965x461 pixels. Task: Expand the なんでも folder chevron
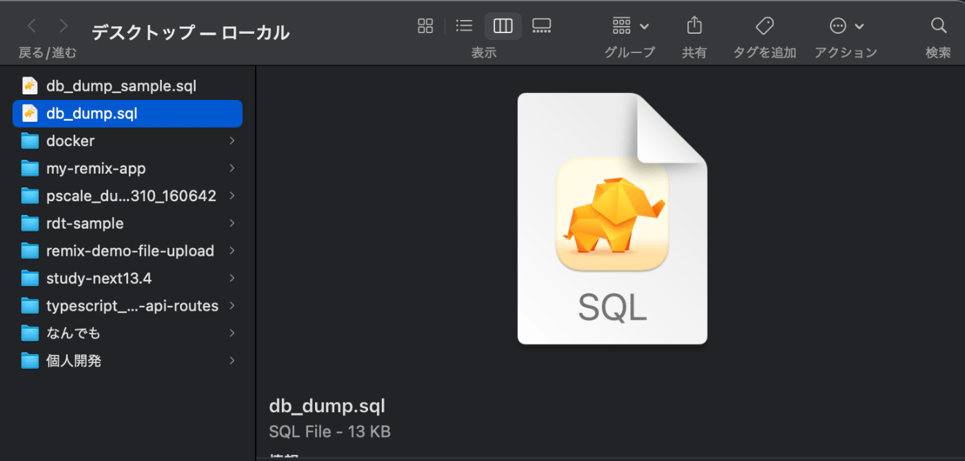(232, 333)
